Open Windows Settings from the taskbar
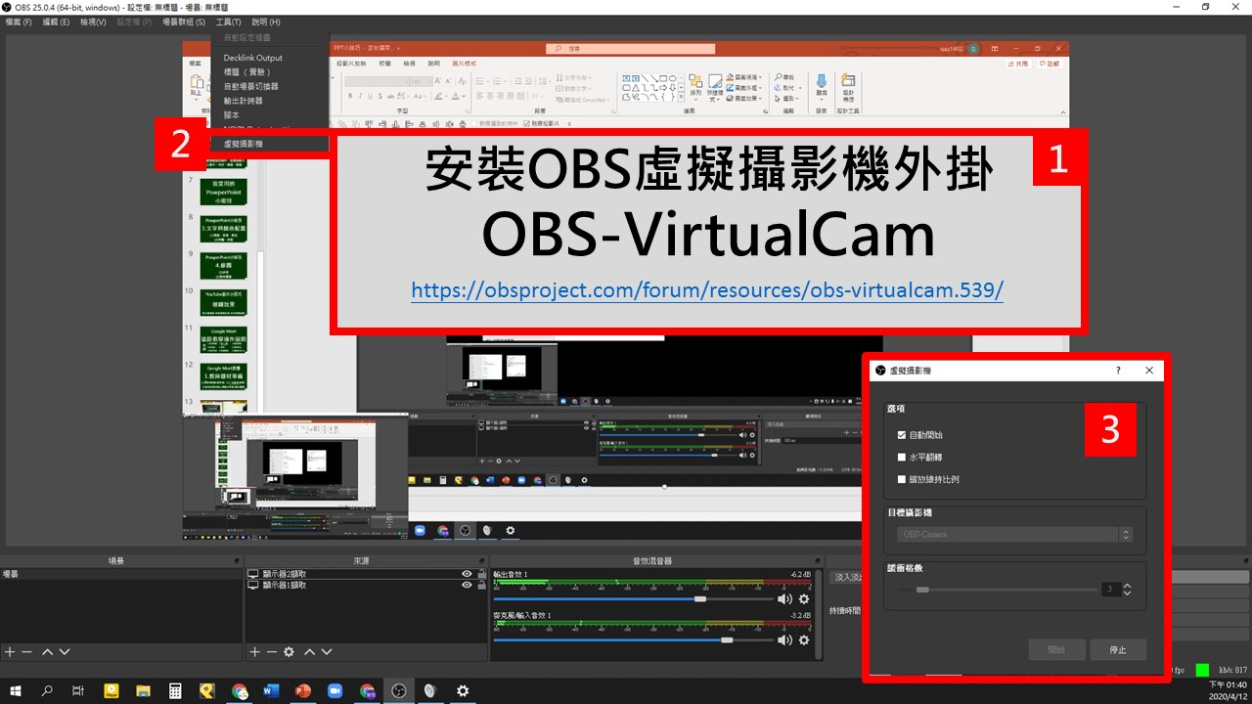 (462, 690)
